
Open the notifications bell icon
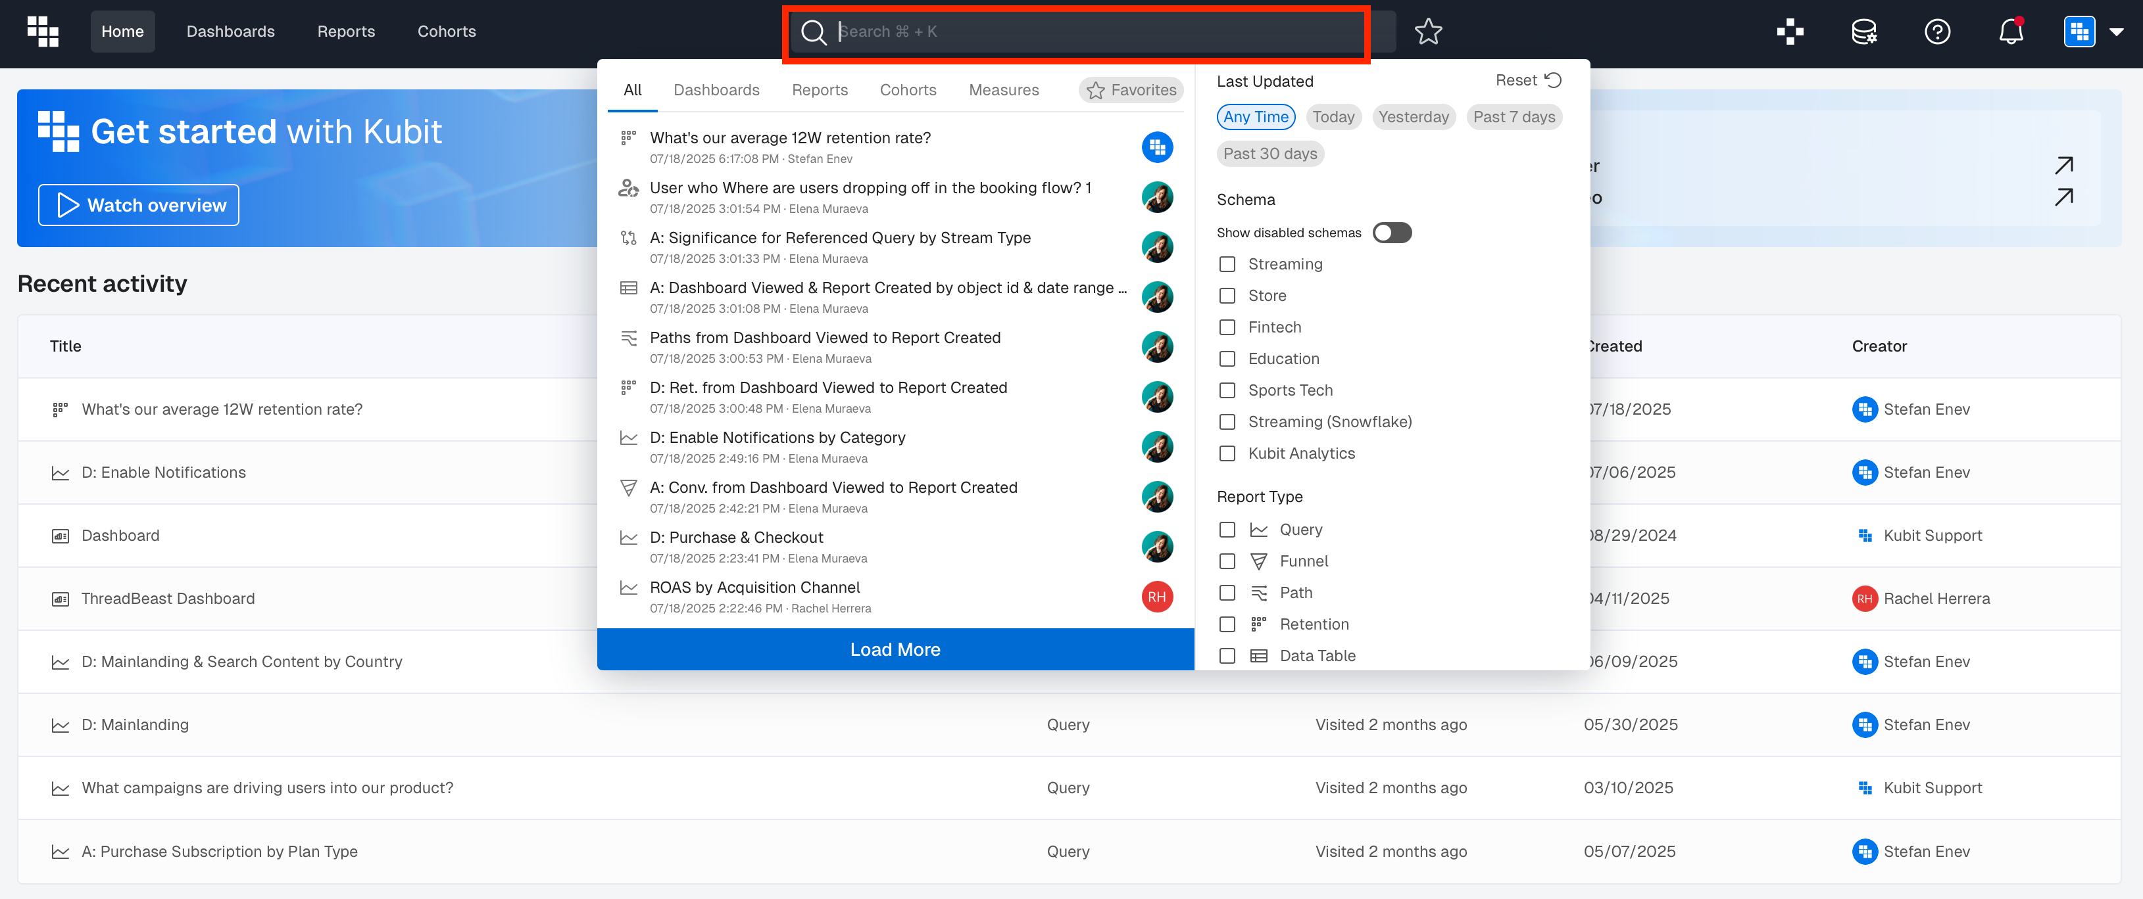(2011, 32)
